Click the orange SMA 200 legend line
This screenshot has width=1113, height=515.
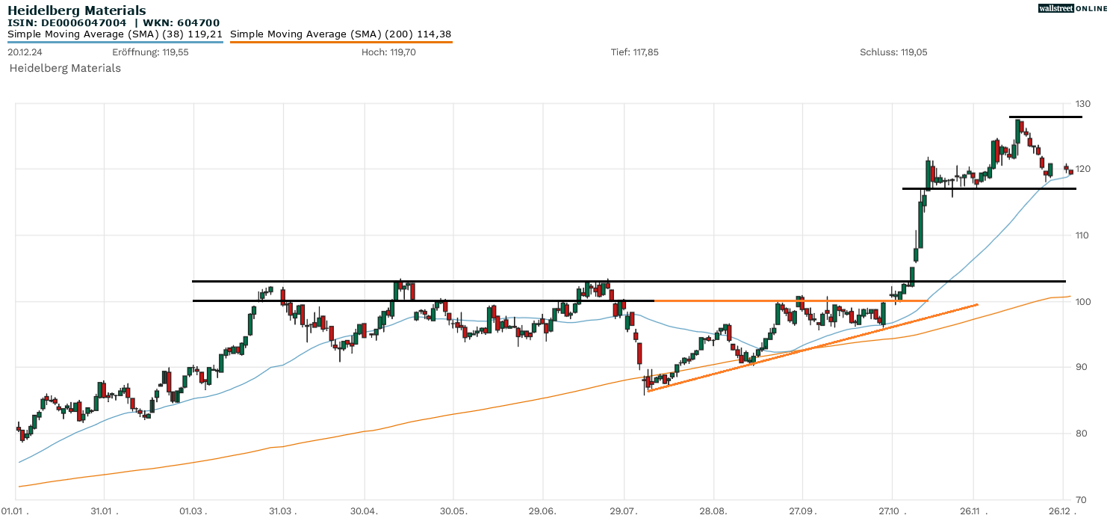click(341, 42)
